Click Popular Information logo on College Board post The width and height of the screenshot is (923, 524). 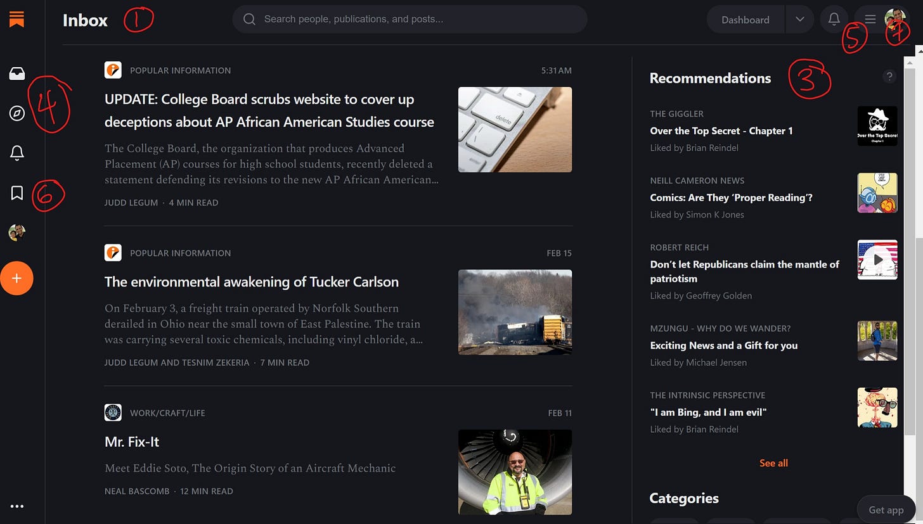(113, 70)
